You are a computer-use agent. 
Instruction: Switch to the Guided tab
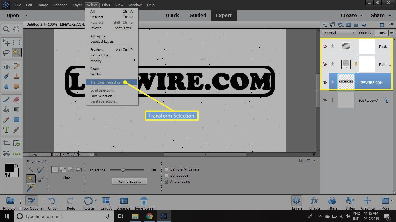point(198,16)
